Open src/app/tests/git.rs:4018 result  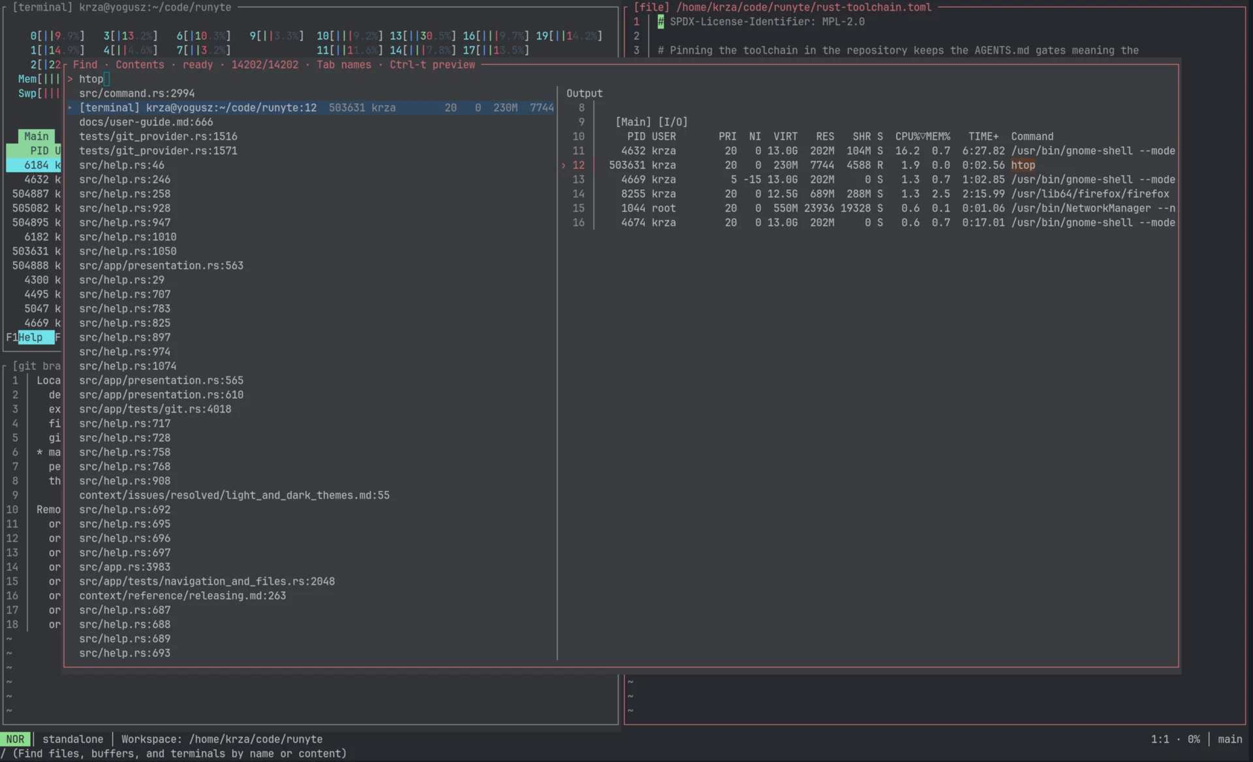coord(155,409)
